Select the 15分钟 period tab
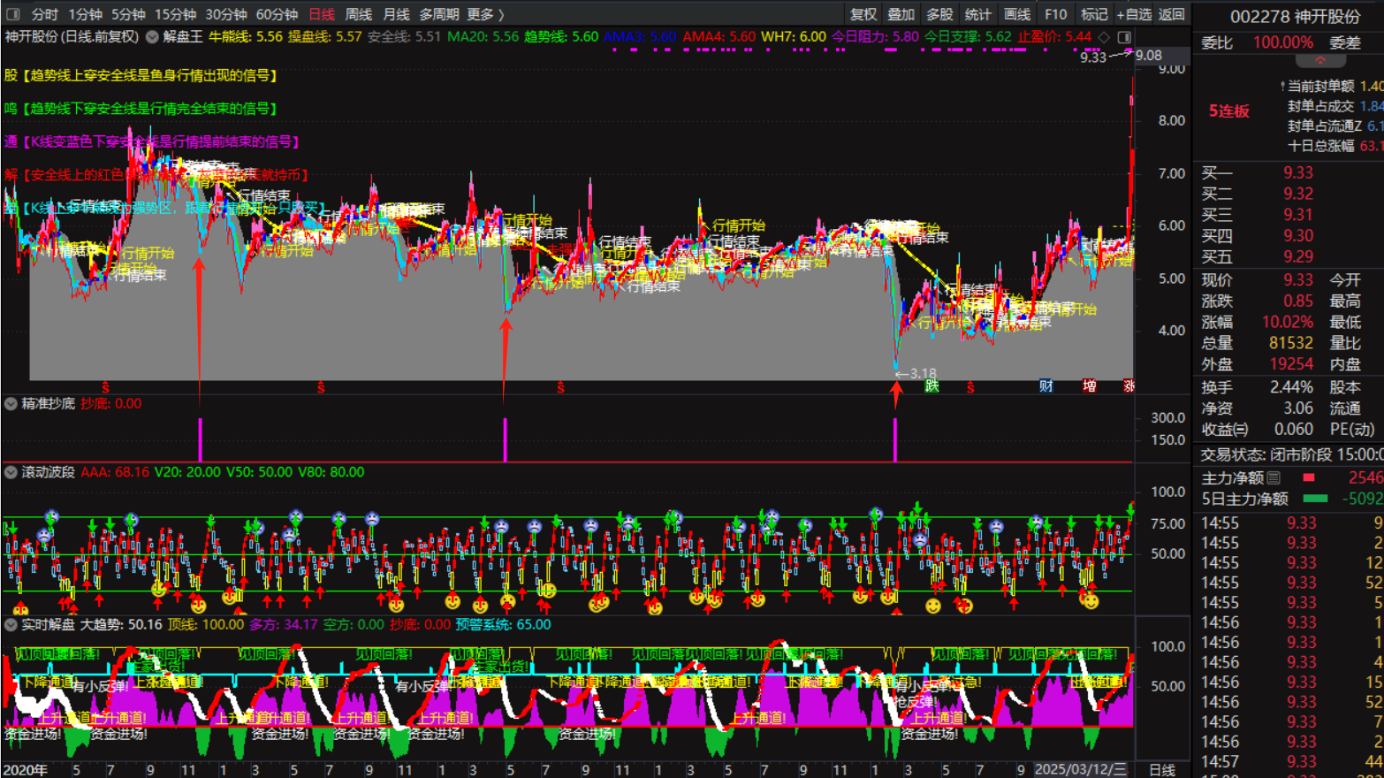Screen dimensions: 1384x778 [175, 14]
